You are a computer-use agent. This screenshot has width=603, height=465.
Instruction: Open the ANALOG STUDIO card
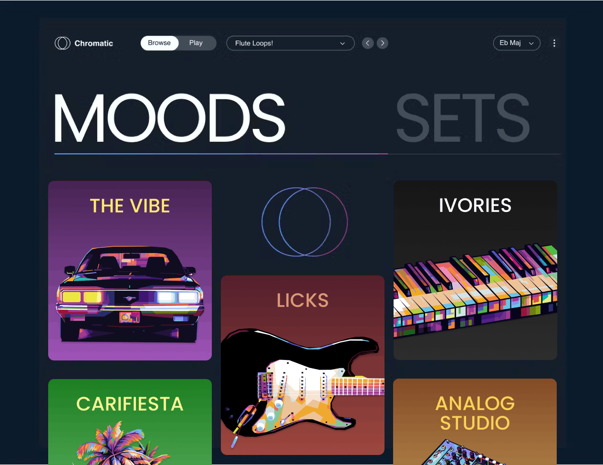pyautogui.click(x=475, y=422)
